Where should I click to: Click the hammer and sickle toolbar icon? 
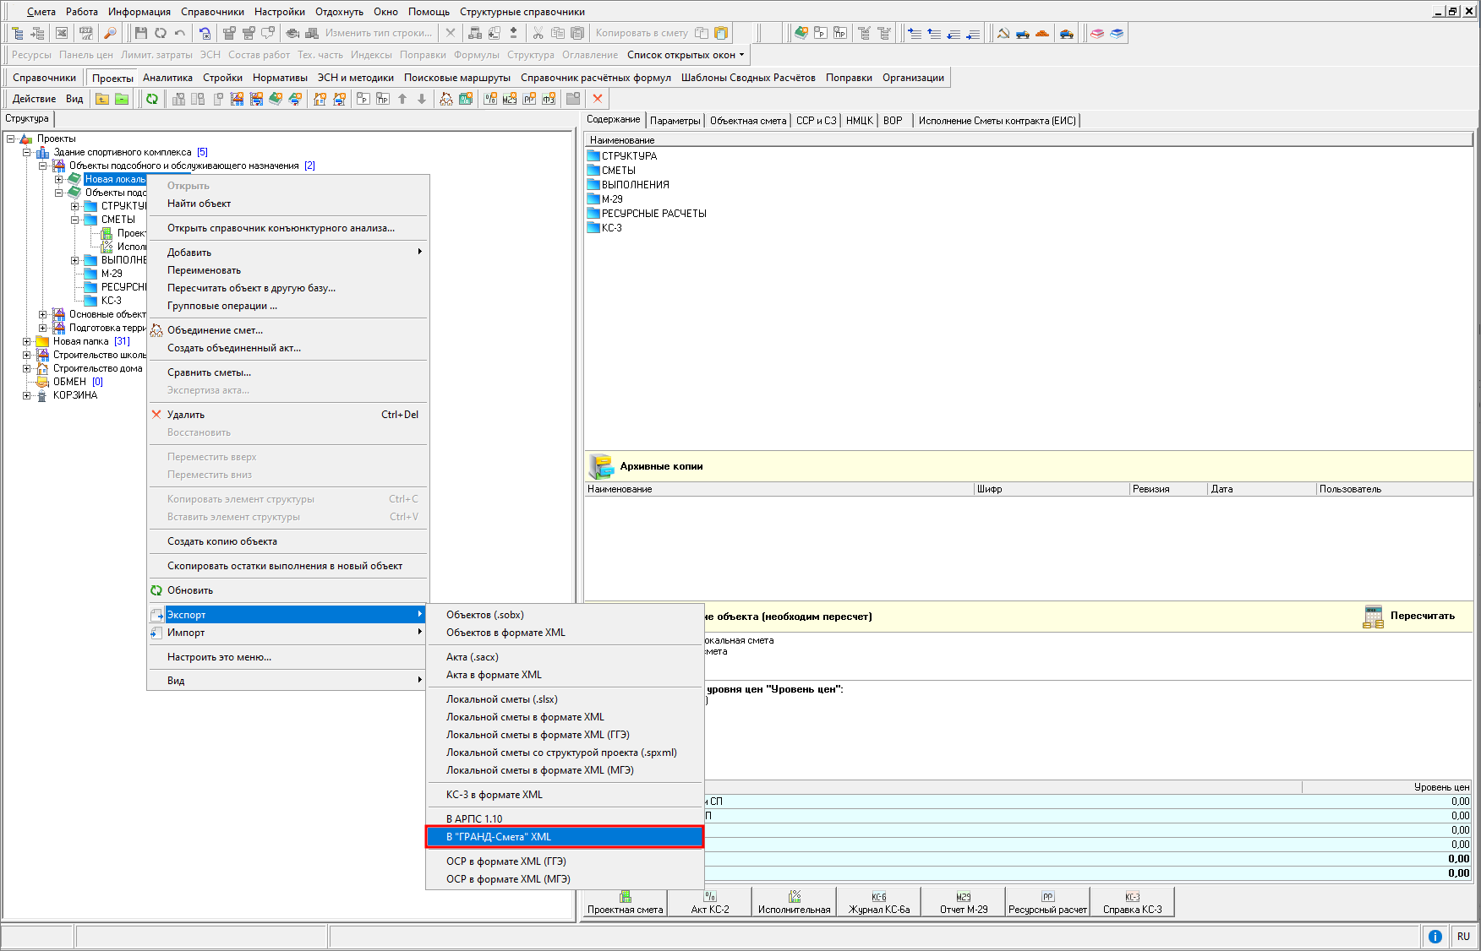(x=1003, y=33)
